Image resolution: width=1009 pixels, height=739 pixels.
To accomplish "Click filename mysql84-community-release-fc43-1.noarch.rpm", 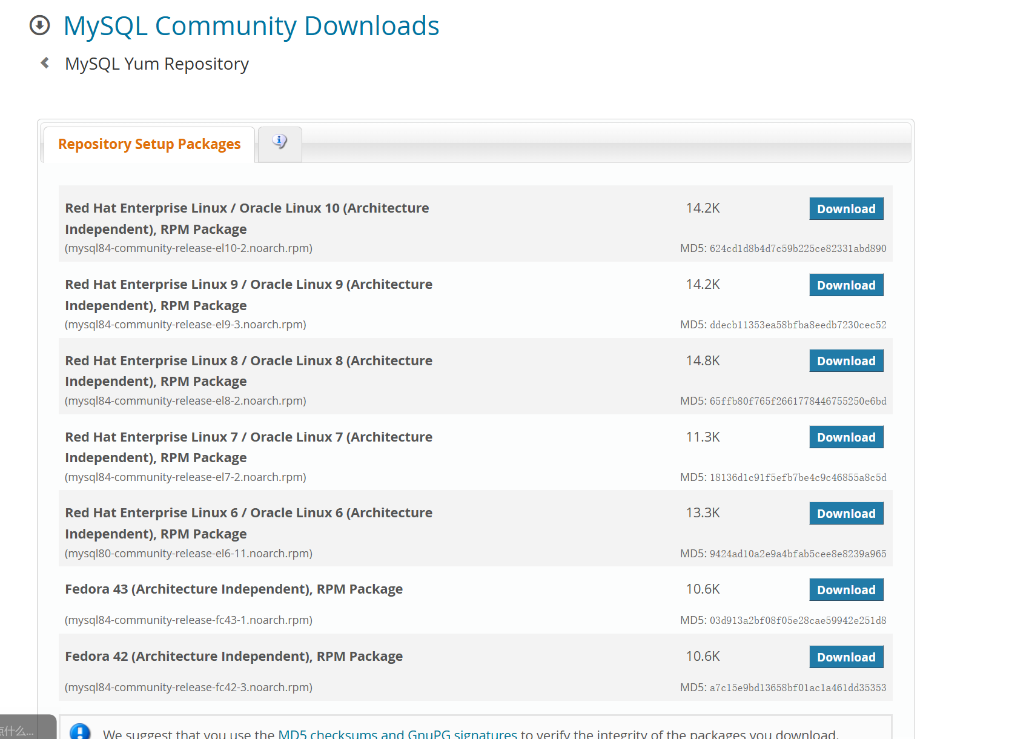I will point(188,620).
